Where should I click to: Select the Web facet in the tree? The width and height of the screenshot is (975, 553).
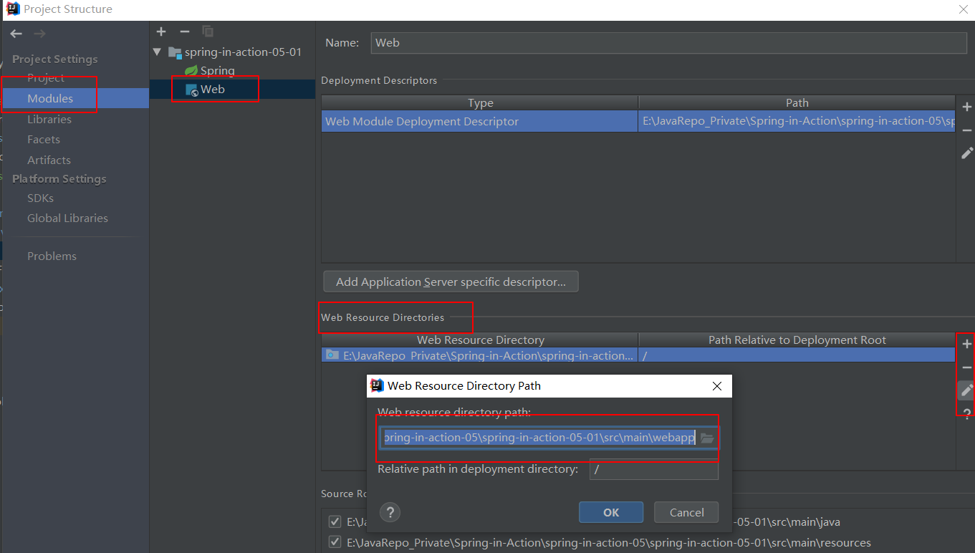pyautogui.click(x=213, y=90)
